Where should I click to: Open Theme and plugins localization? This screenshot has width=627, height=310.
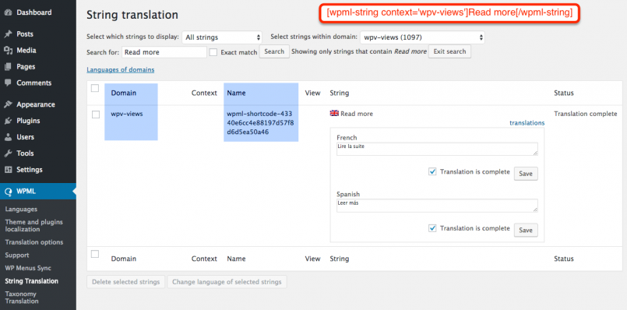coord(34,226)
